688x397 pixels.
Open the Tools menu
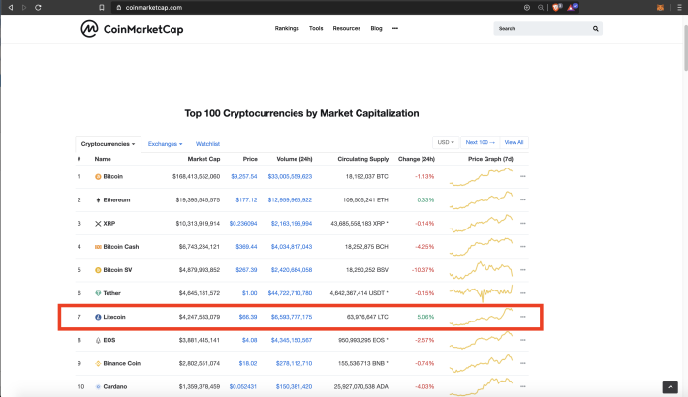coord(316,28)
